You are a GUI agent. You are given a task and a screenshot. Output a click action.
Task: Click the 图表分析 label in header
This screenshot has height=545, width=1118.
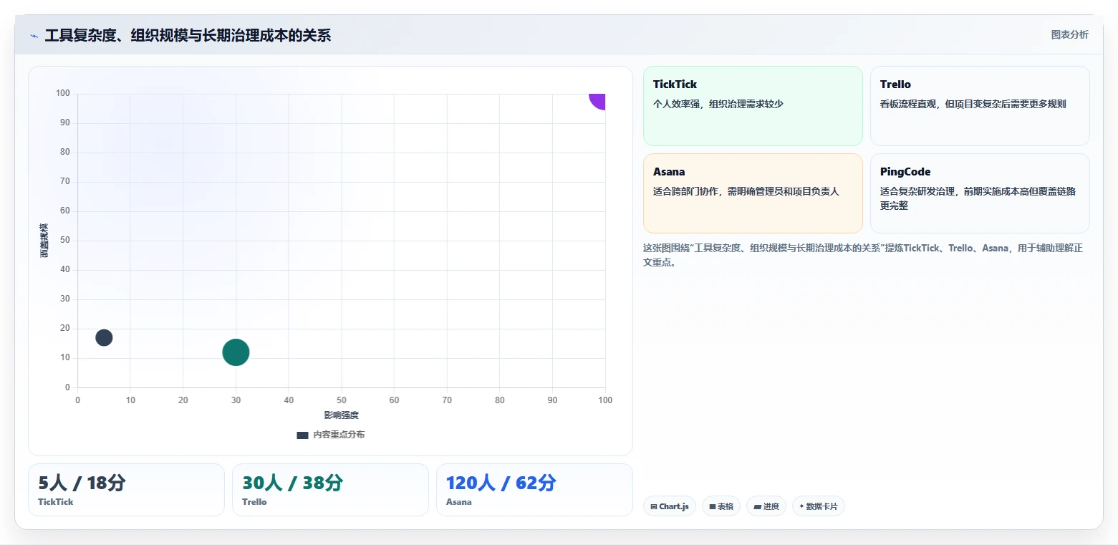pyautogui.click(x=1069, y=34)
